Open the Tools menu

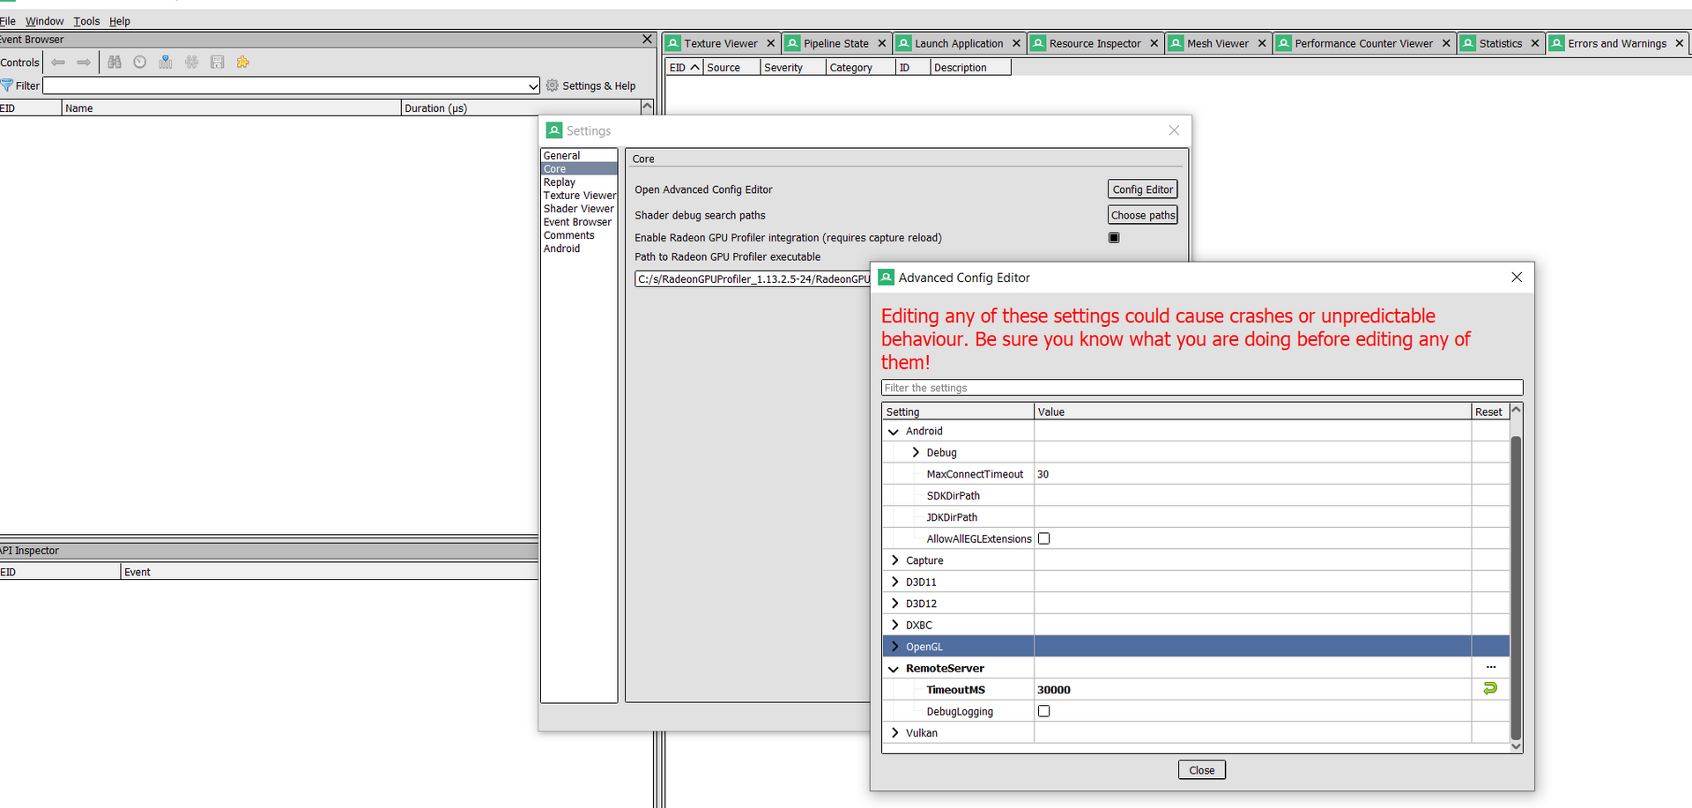86,21
